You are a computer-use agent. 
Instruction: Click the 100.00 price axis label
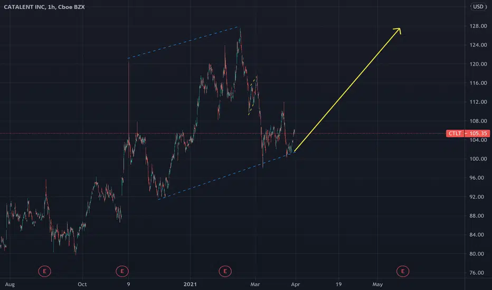478,159
